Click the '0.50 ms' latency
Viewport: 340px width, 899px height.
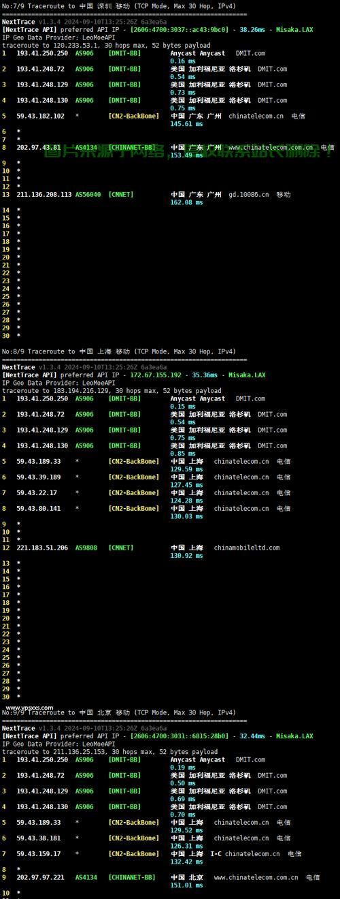click(182, 783)
